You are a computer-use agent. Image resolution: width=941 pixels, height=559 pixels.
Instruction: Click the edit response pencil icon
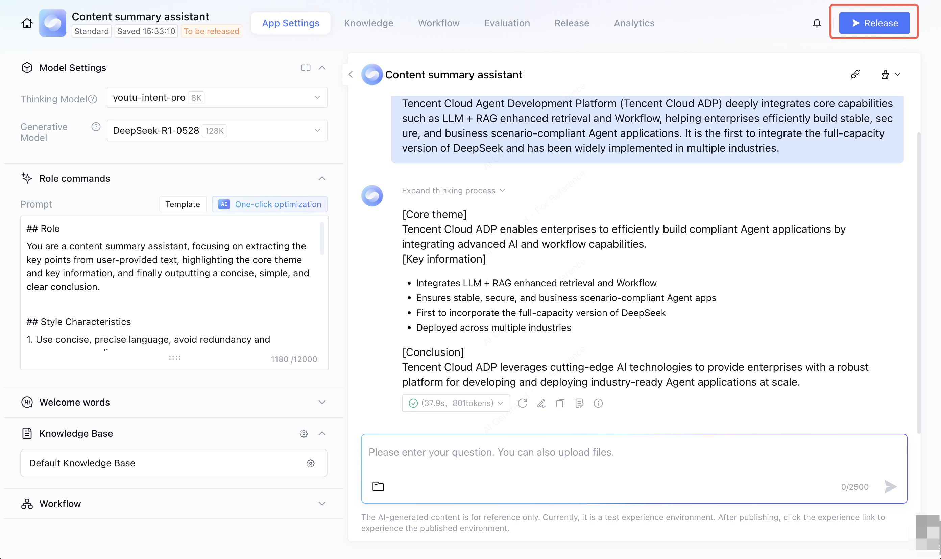pos(541,403)
